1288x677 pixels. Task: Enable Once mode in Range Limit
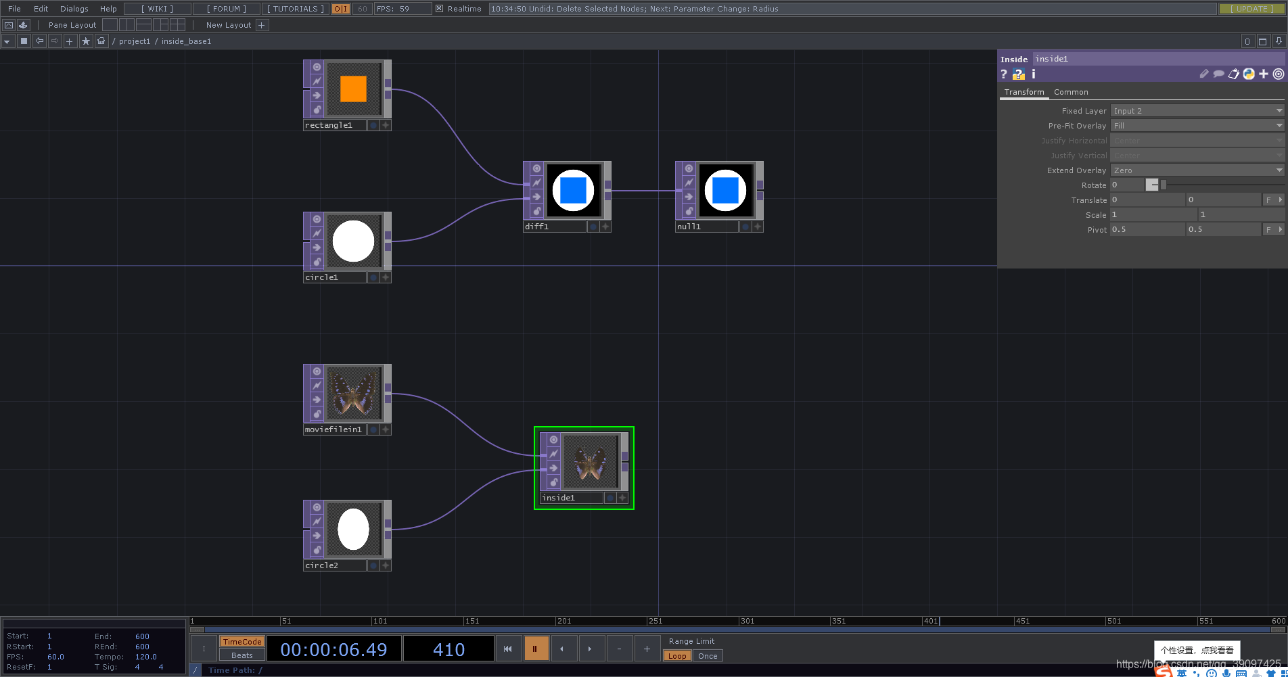707,655
